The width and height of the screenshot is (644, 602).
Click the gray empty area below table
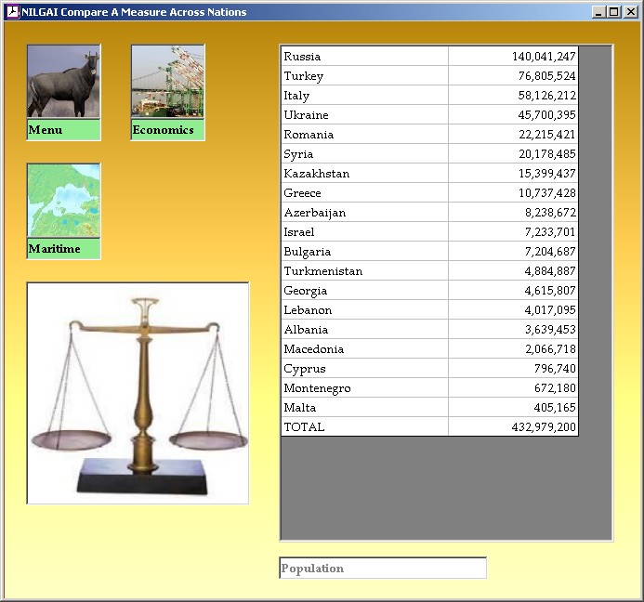[446, 488]
